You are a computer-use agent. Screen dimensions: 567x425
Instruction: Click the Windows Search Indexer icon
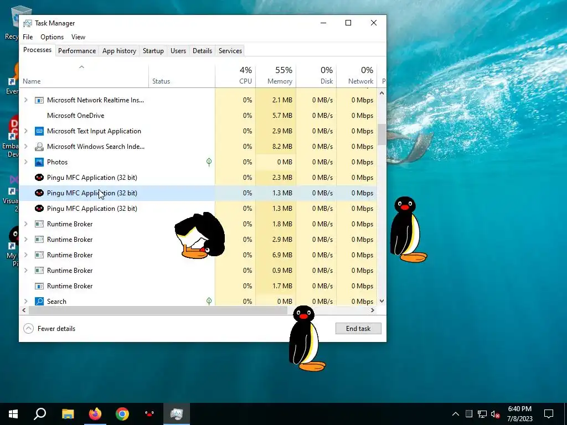tap(39, 146)
